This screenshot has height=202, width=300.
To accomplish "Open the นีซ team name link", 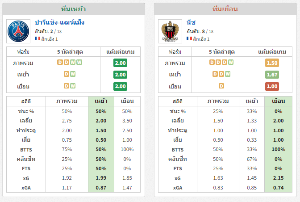I will (x=191, y=22).
